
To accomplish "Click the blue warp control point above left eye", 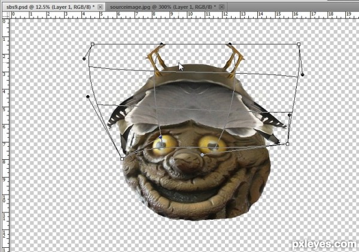I will click(160, 137).
